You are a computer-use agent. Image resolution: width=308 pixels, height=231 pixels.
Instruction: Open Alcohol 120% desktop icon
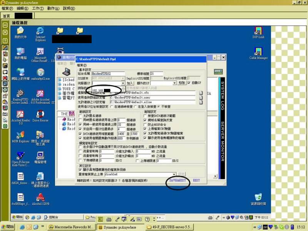tap(40, 199)
